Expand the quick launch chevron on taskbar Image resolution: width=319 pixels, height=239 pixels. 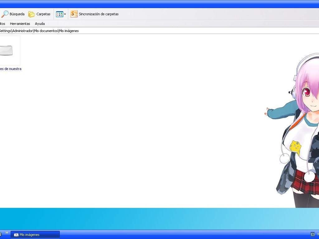point(7,233)
